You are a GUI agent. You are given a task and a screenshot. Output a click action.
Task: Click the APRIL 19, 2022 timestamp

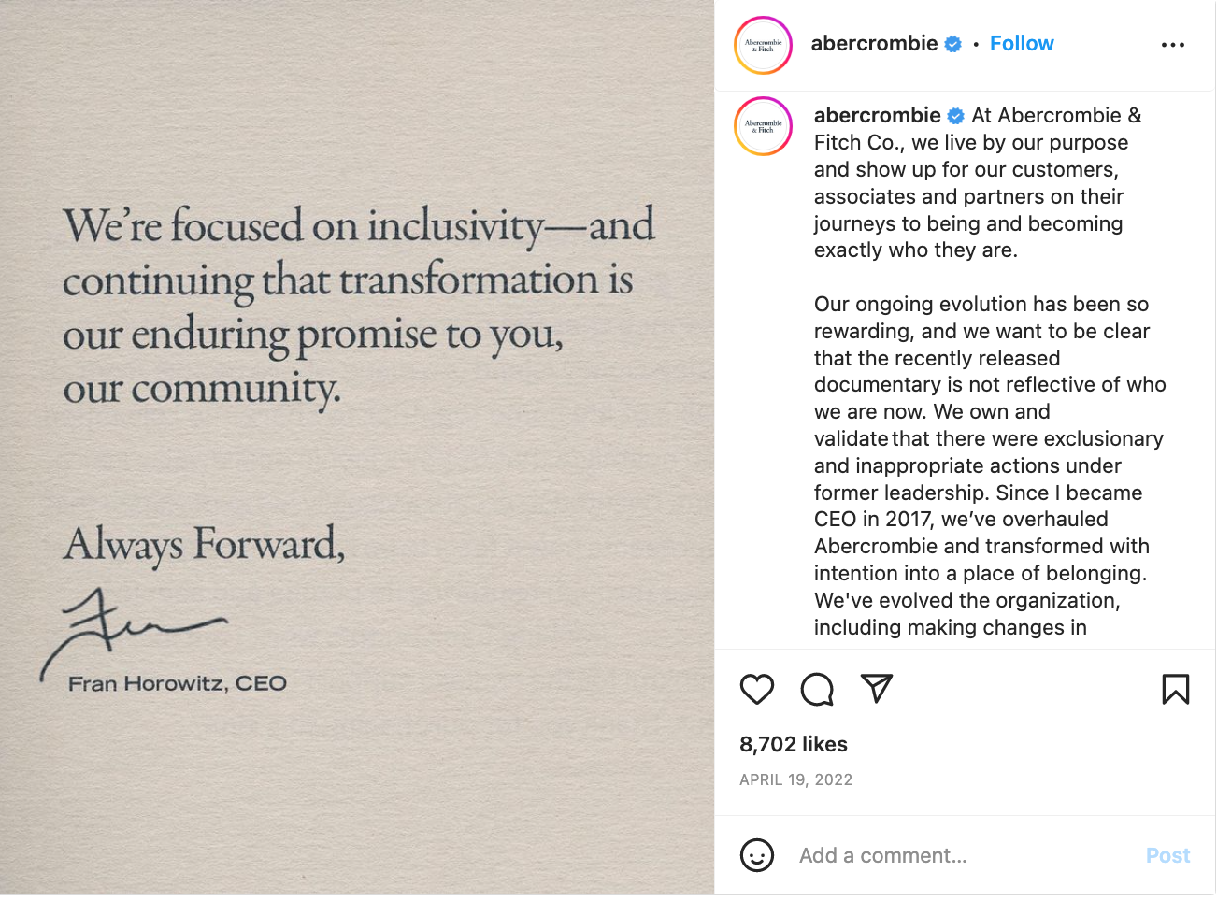click(x=795, y=779)
